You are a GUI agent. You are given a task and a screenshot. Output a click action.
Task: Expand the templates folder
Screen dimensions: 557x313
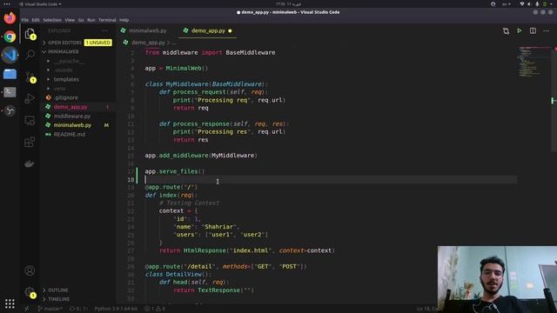(x=66, y=79)
